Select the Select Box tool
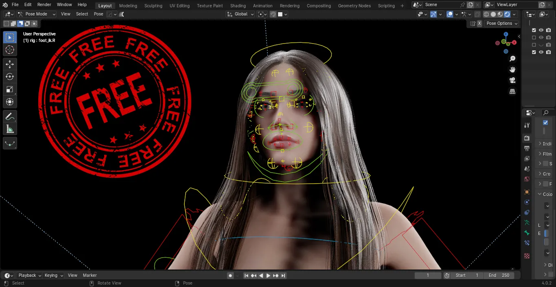This screenshot has width=556, height=287. click(10, 37)
